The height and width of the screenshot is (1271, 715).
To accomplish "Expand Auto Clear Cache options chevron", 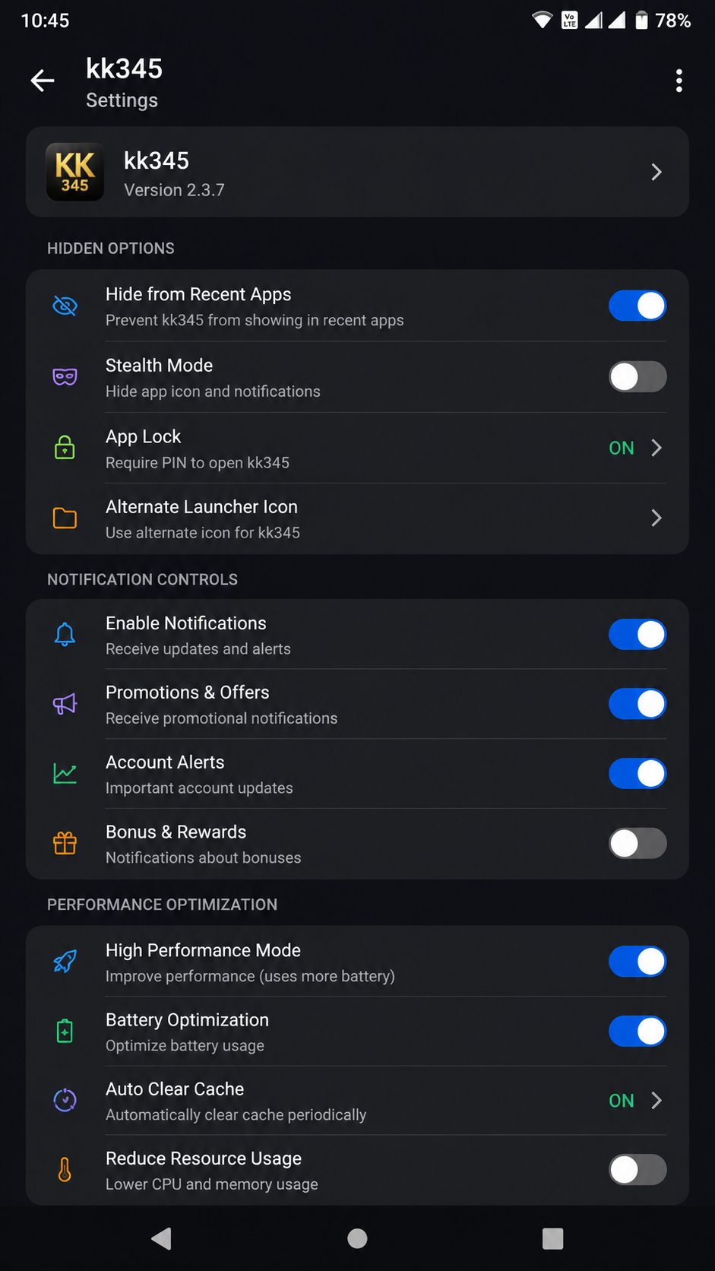I will [656, 1101].
